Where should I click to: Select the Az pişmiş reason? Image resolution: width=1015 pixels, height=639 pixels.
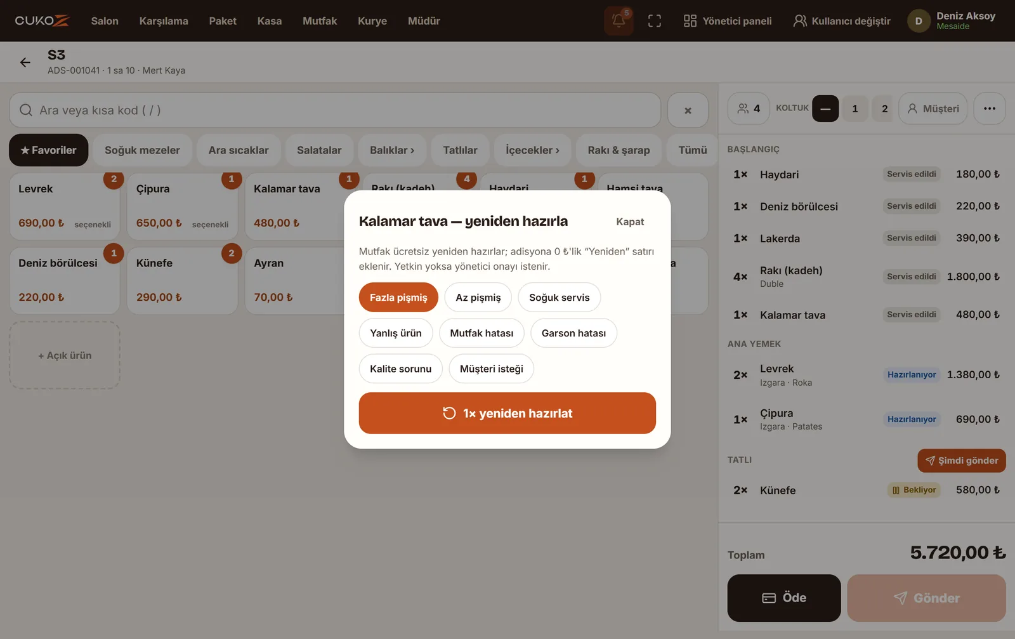coord(478,298)
